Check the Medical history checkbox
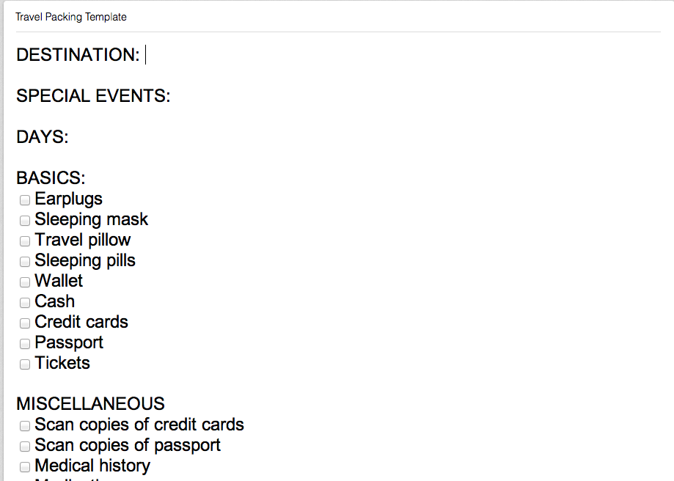This screenshot has height=481, width=674. pos(25,466)
